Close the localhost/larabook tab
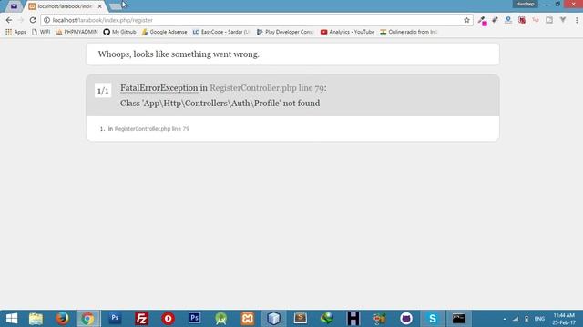 point(99,6)
